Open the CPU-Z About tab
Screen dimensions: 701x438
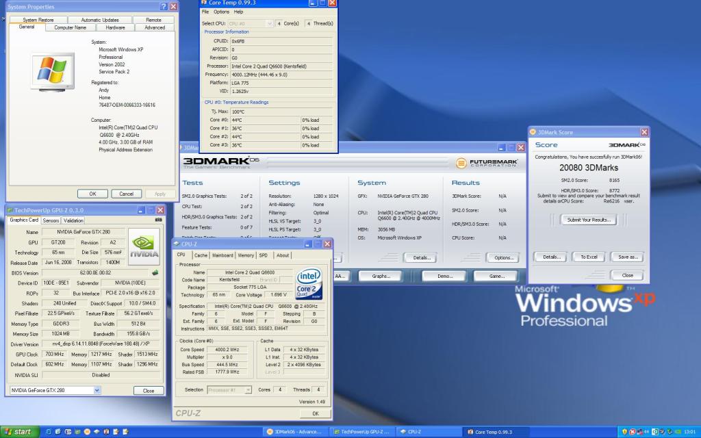pos(283,255)
